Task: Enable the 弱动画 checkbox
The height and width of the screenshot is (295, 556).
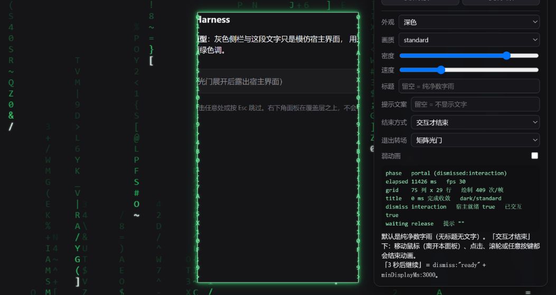Action: point(534,155)
